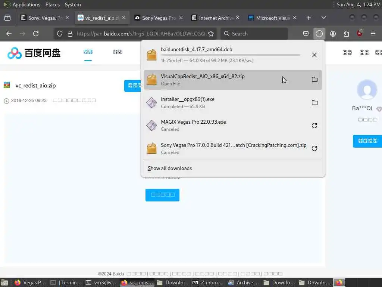
Task: Reload the current page
Action: click(x=36, y=34)
